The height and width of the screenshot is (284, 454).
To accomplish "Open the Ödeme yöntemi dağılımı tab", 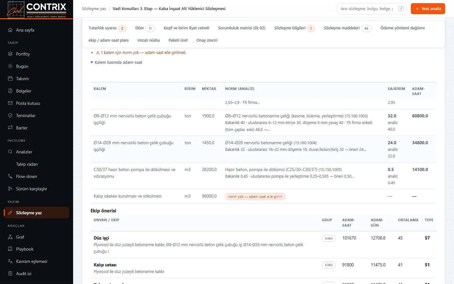I will pos(402,28).
